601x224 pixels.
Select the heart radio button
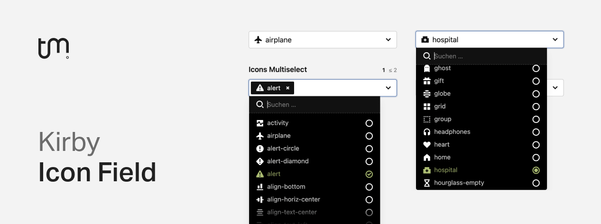(536, 145)
